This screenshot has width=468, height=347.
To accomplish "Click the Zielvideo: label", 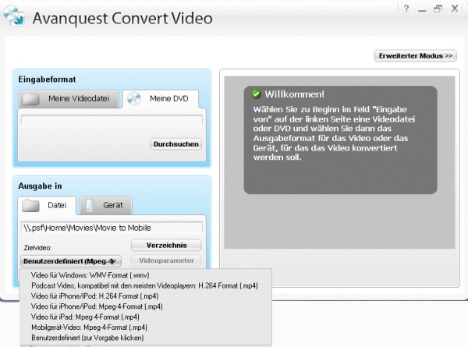I will point(37,248).
